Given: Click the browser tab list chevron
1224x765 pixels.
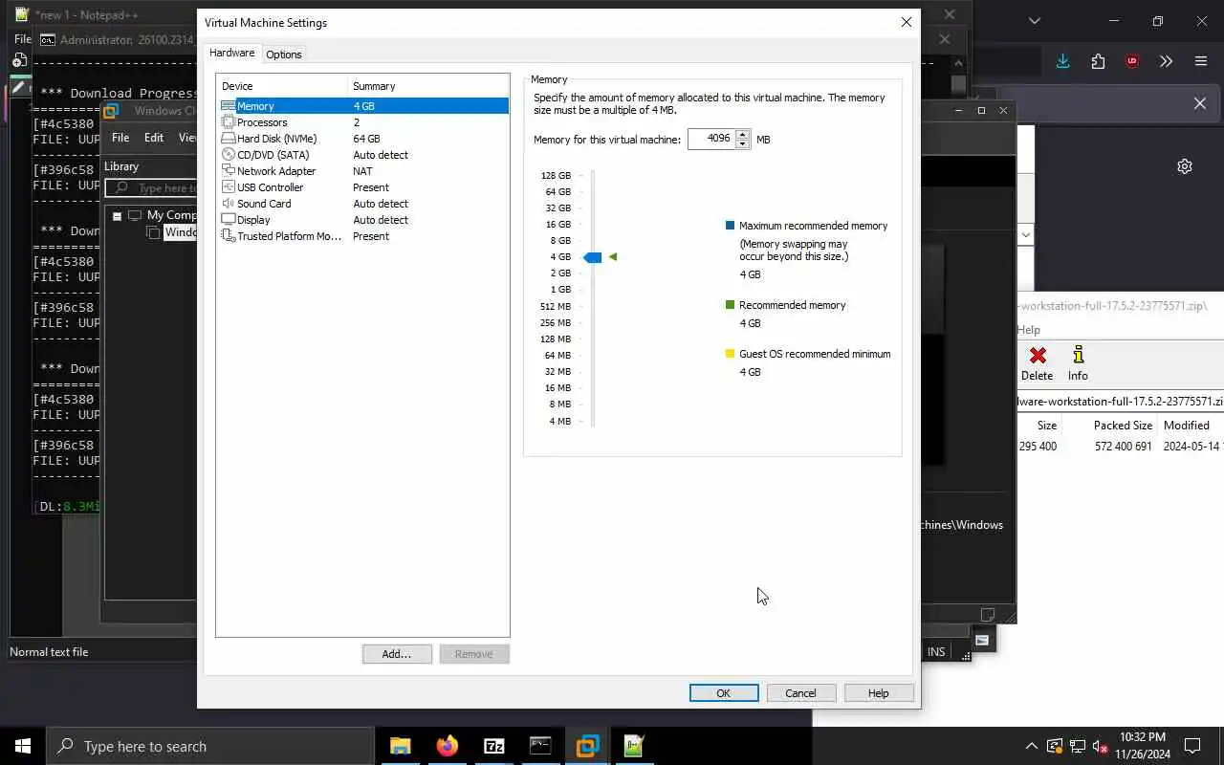Looking at the screenshot, I should point(1034,20).
